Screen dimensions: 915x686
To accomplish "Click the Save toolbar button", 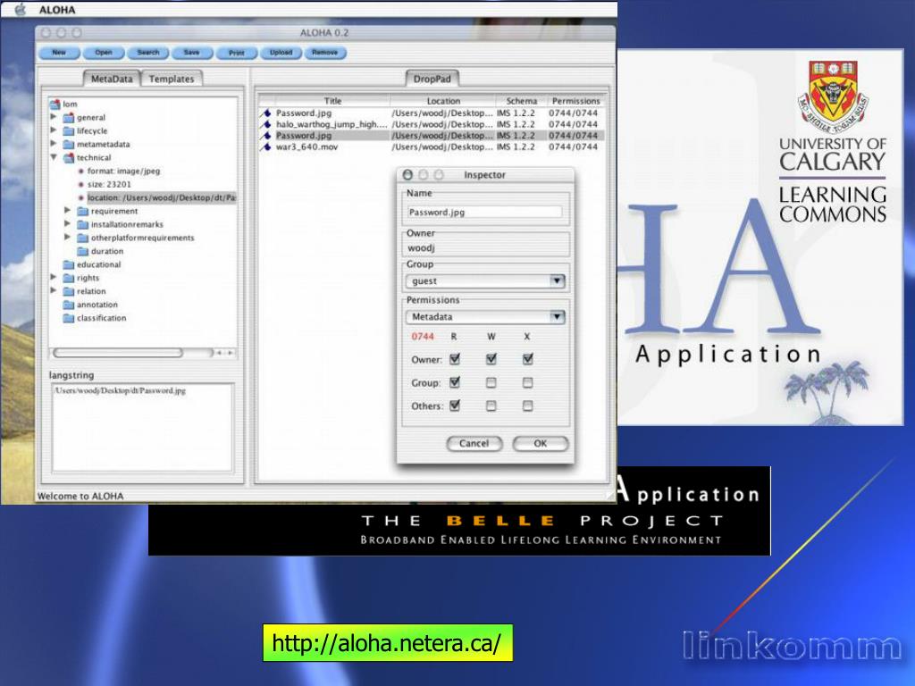I will [x=192, y=53].
